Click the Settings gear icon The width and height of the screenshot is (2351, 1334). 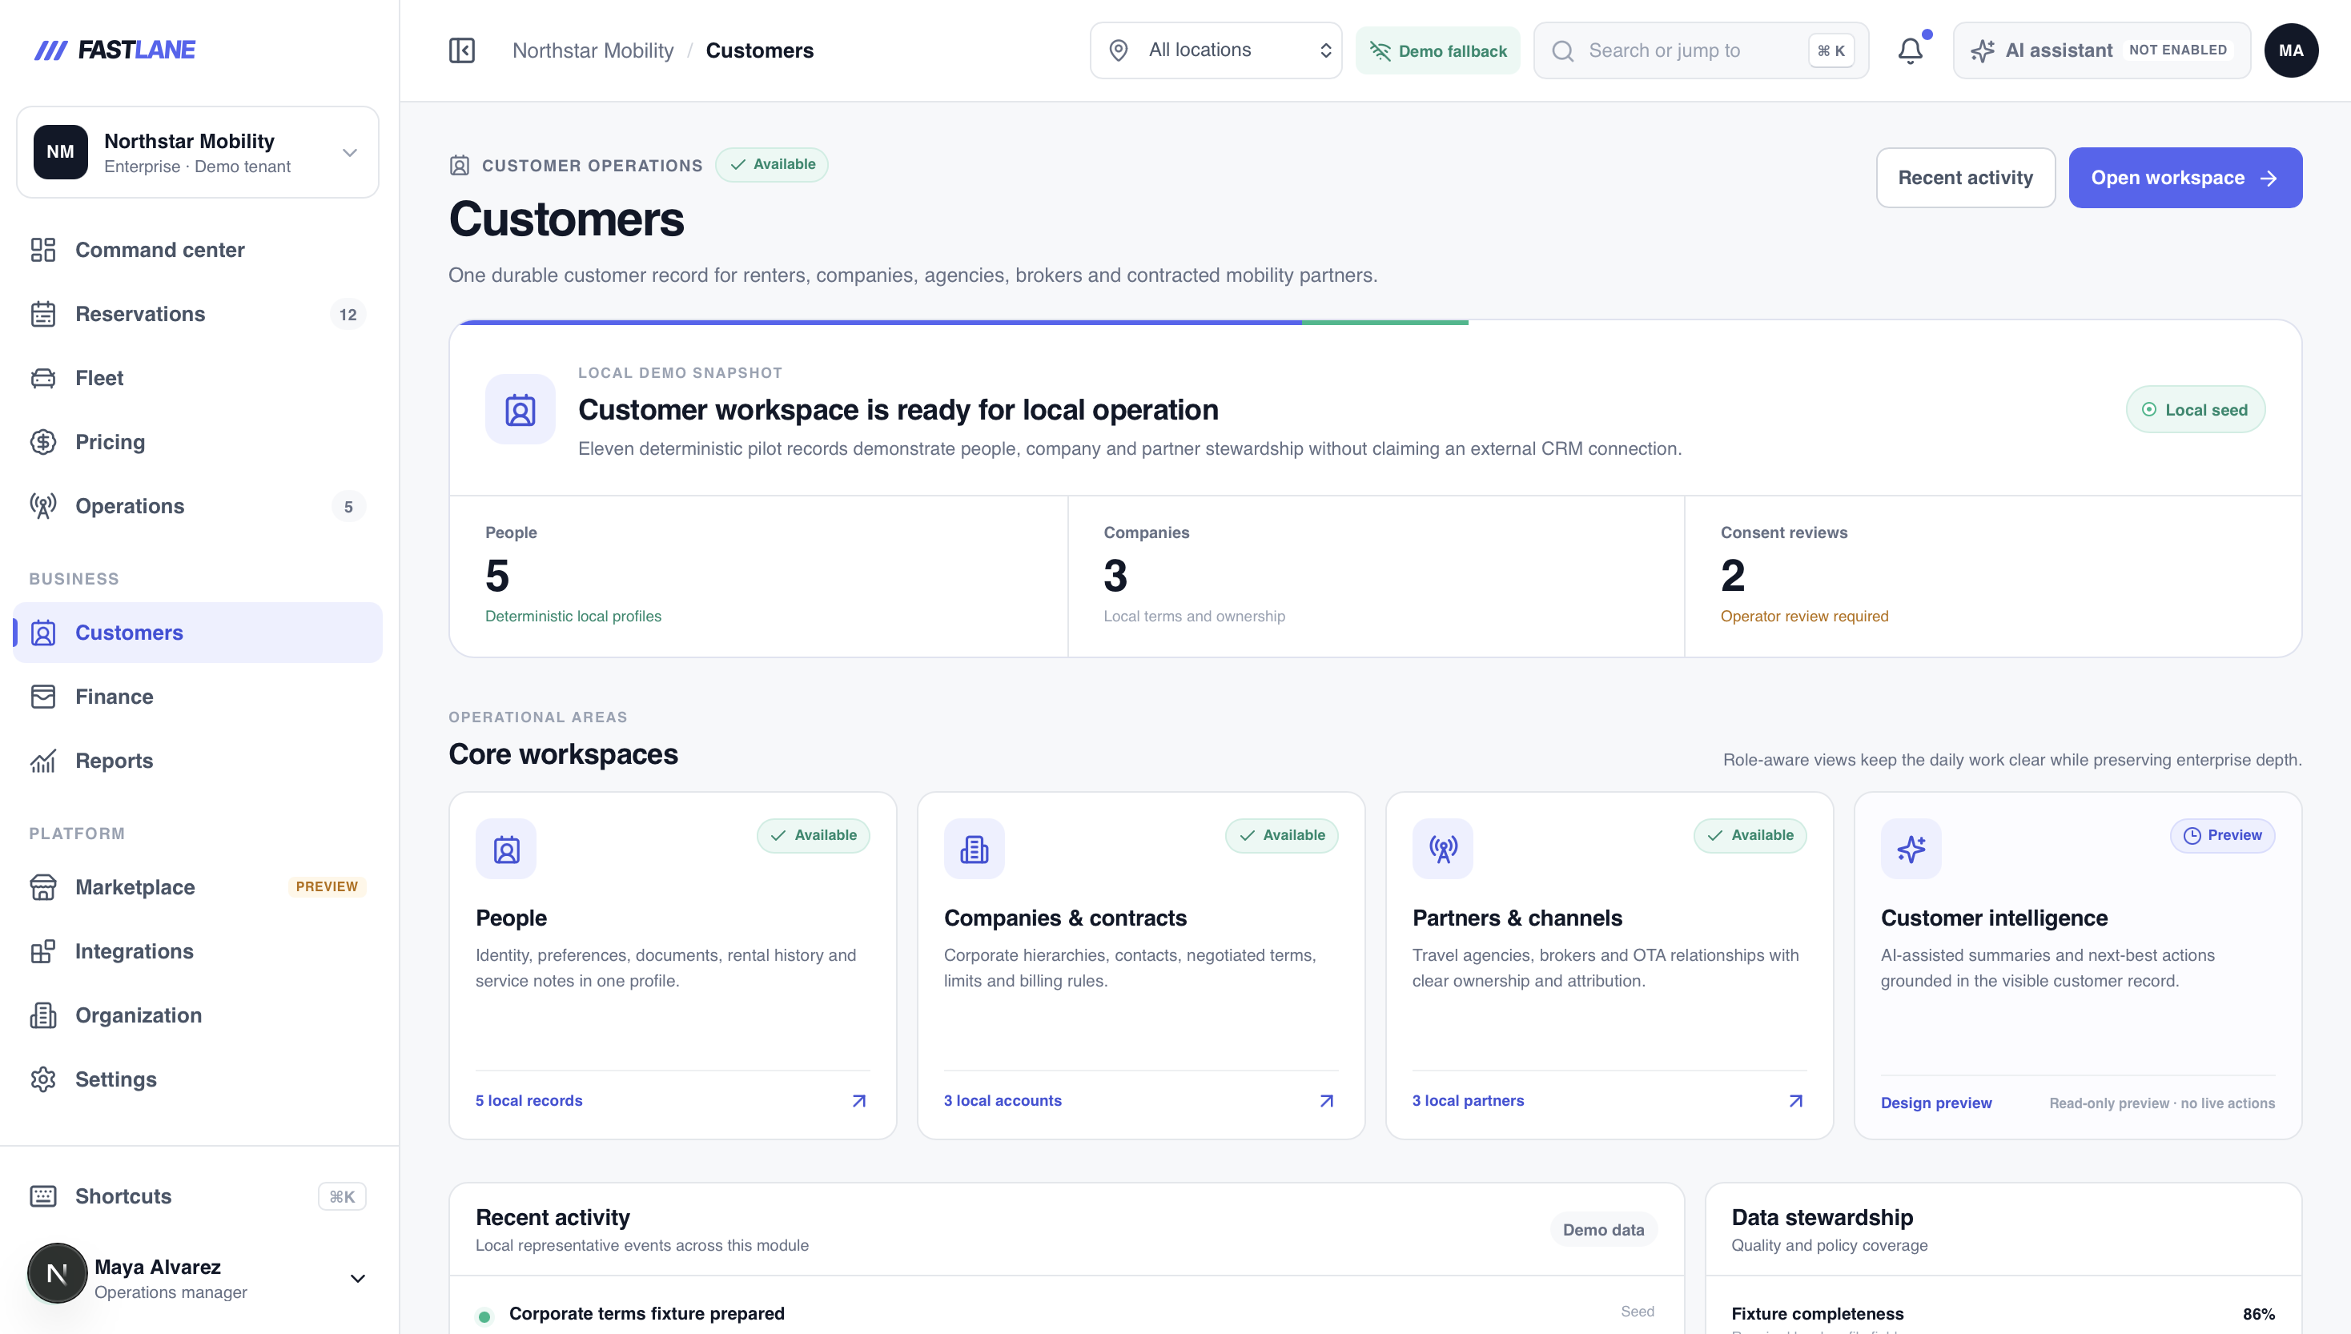click(43, 1080)
